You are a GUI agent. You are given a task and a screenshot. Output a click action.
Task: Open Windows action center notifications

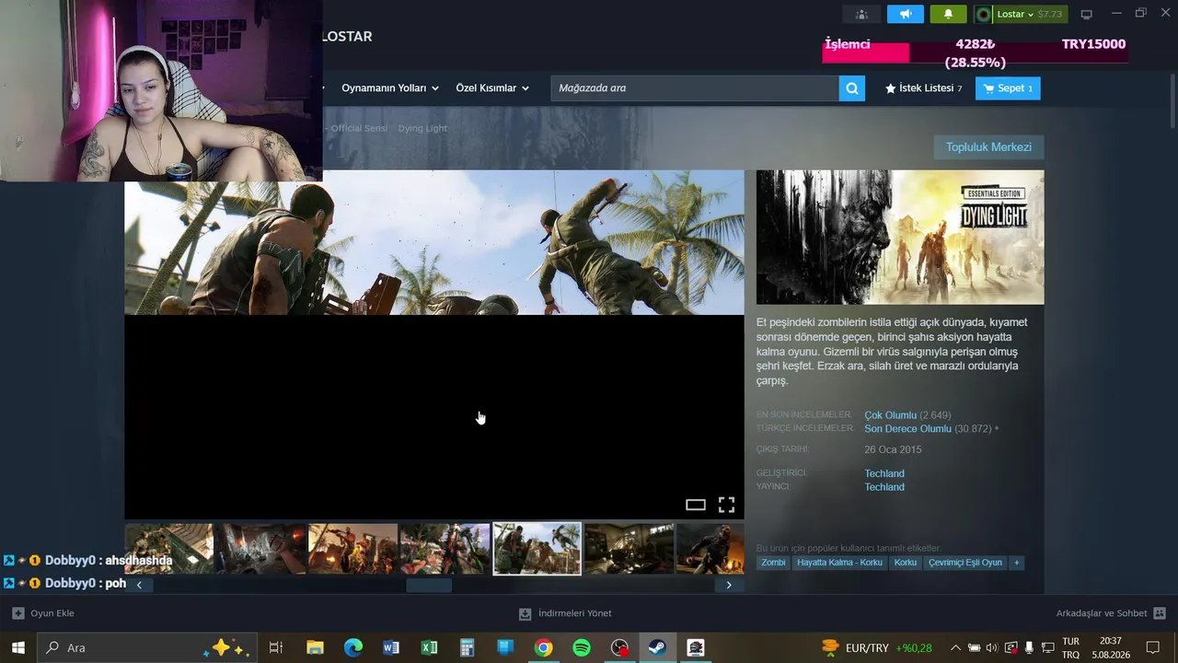(x=1152, y=647)
